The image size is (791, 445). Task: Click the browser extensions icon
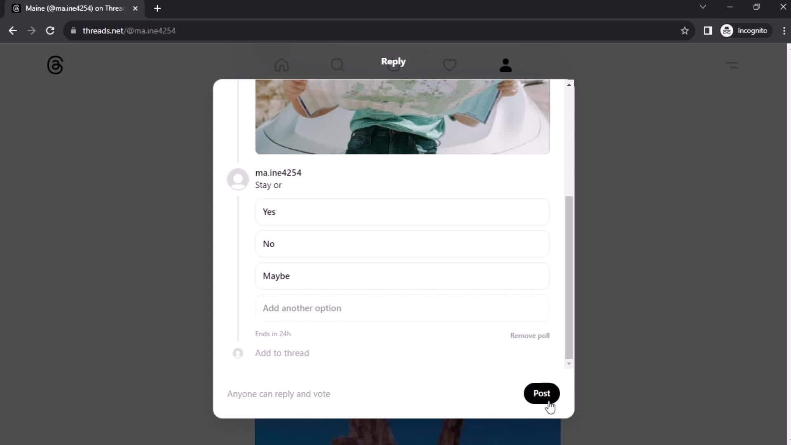(x=709, y=31)
